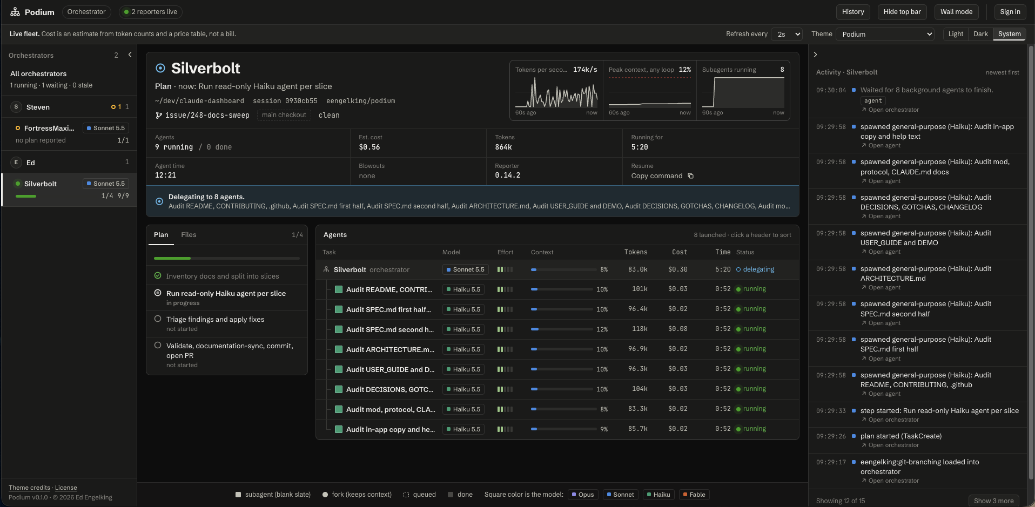The image size is (1035, 507).
Task: Click Hide top bar button
Action: click(902, 12)
